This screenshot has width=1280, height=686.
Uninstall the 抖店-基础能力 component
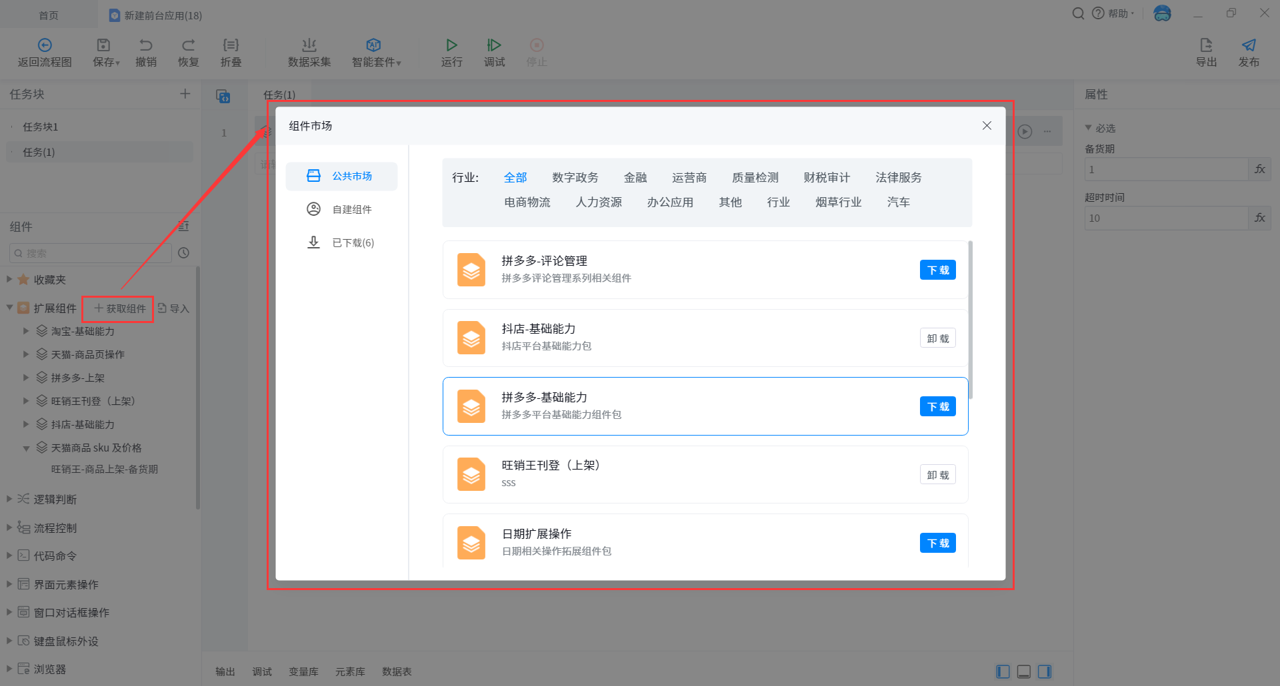tap(937, 338)
